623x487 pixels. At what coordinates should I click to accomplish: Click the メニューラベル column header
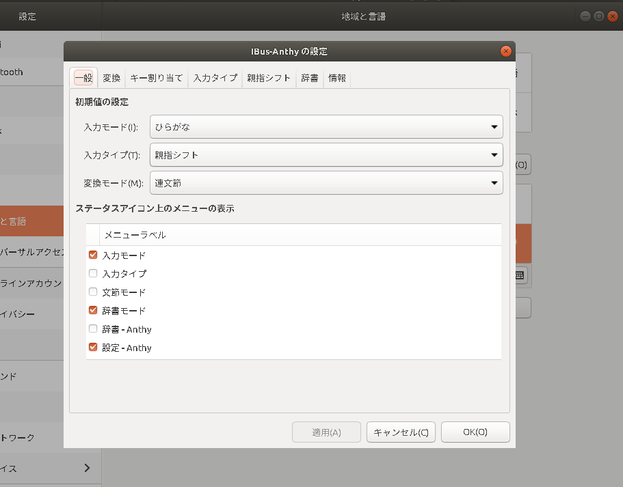(300, 235)
